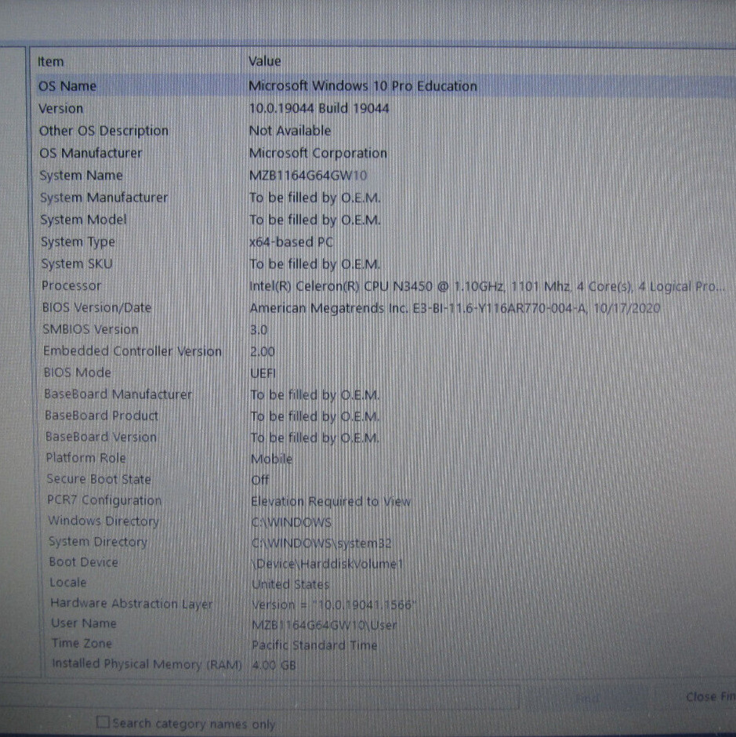Click the System Model O.E.M. value
The width and height of the screenshot is (736, 737).
[x=314, y=220]
